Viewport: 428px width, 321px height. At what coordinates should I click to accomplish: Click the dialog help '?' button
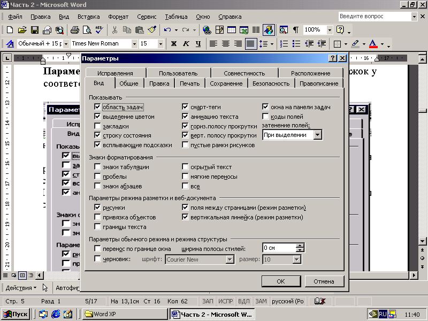click(x=332, y=58)
